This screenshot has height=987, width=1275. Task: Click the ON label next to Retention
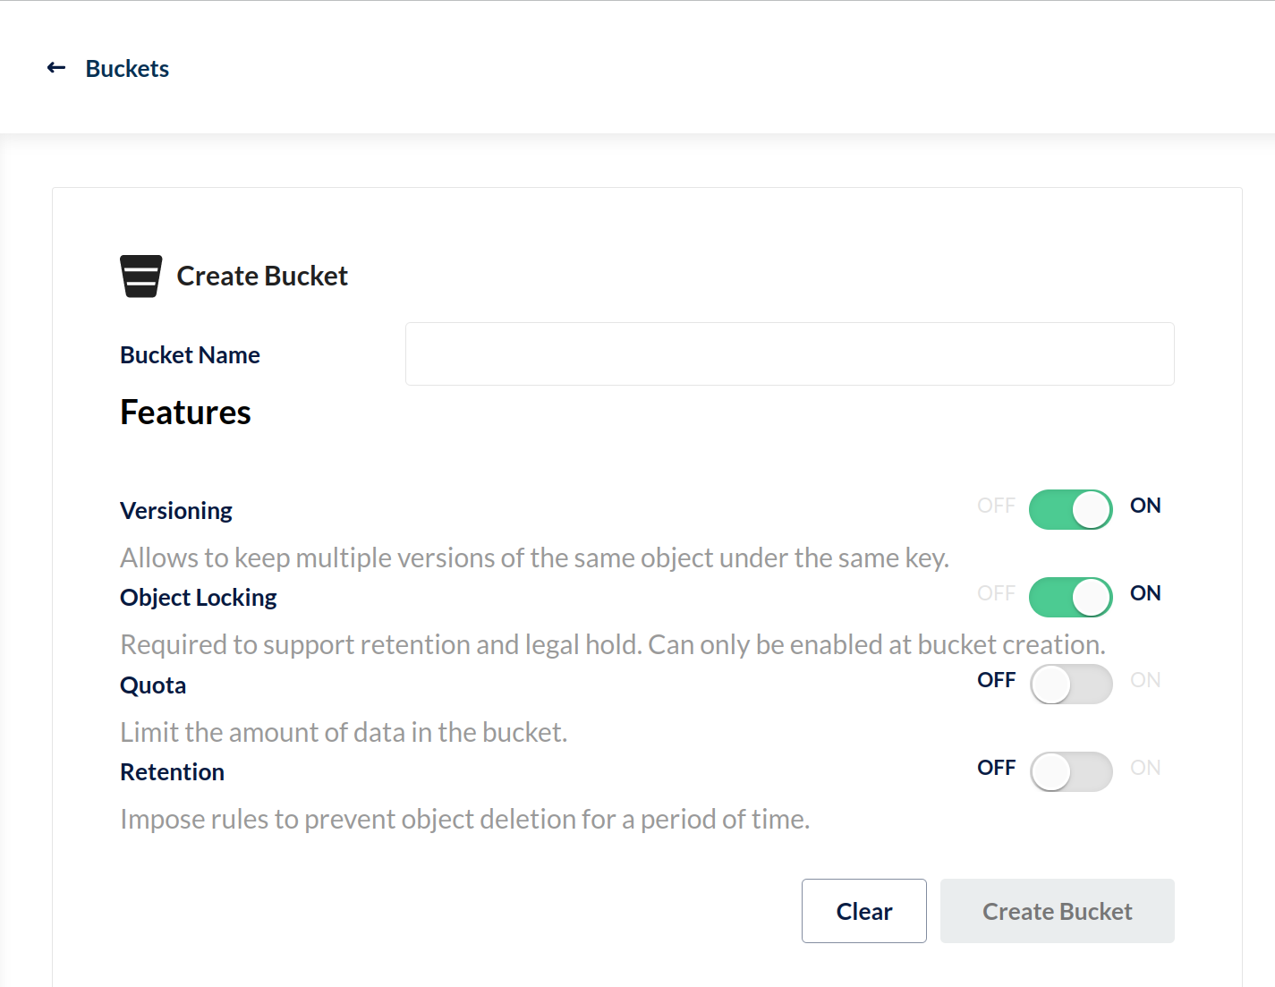[1145, 768]
